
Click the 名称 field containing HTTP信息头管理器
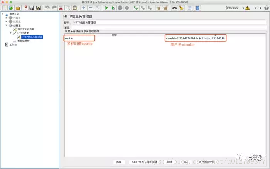click(x=169, y=22)
